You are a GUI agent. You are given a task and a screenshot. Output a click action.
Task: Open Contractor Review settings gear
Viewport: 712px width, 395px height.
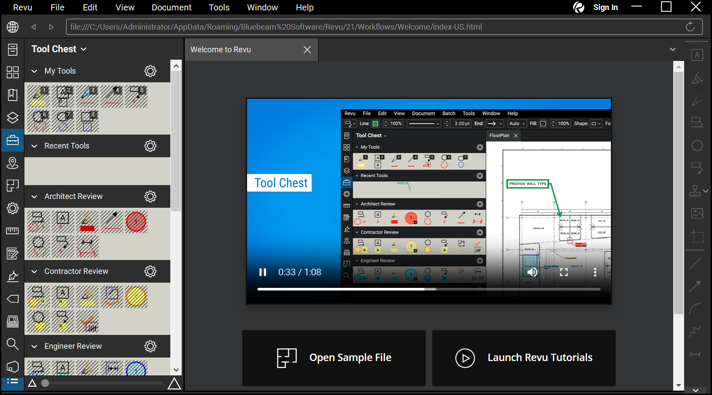150,271
